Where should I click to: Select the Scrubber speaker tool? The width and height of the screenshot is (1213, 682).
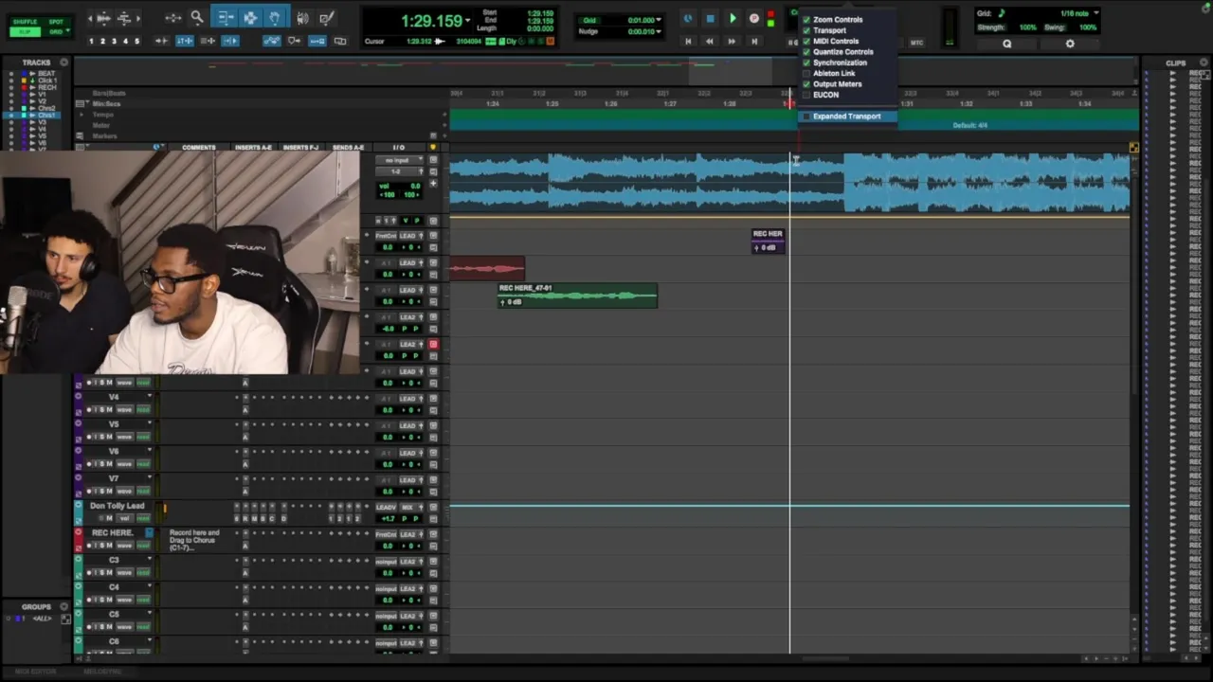coord(302,17)
